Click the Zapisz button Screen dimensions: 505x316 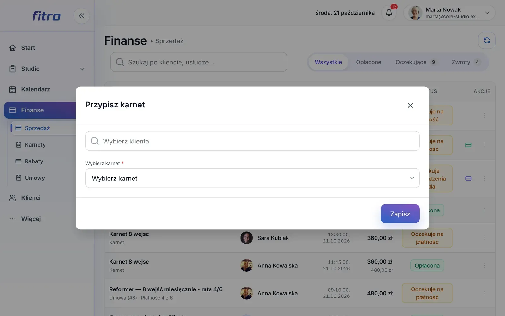click(x=400, y=214)
